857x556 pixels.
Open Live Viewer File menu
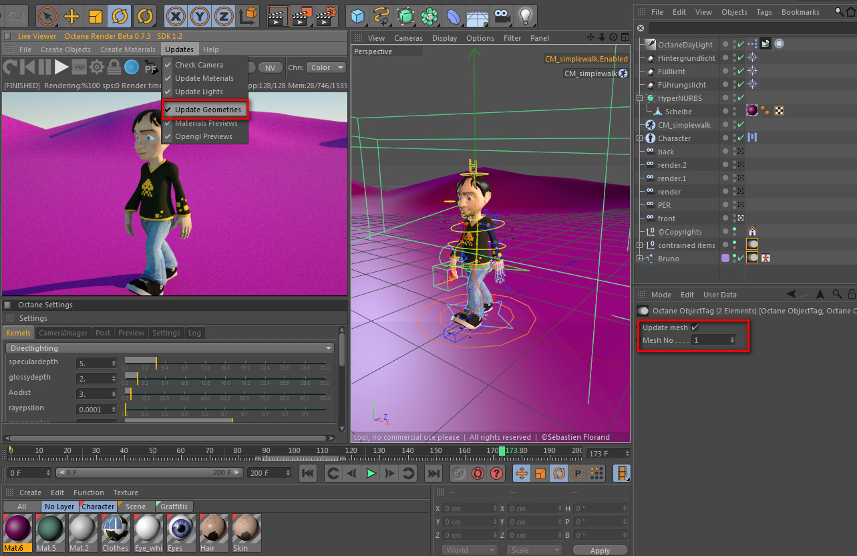click(x=25, y=49)
